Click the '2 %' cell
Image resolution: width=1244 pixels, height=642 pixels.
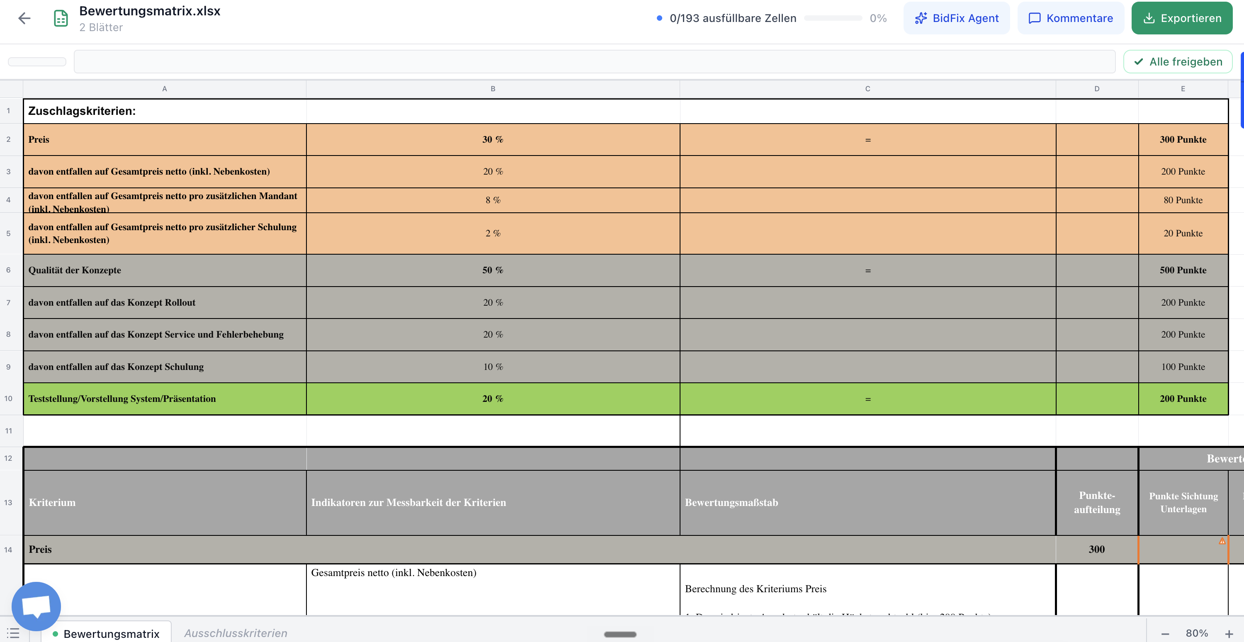coord(493,233)
